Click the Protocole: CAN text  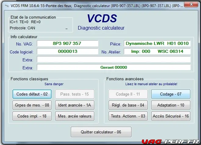[x=22, y=28]
